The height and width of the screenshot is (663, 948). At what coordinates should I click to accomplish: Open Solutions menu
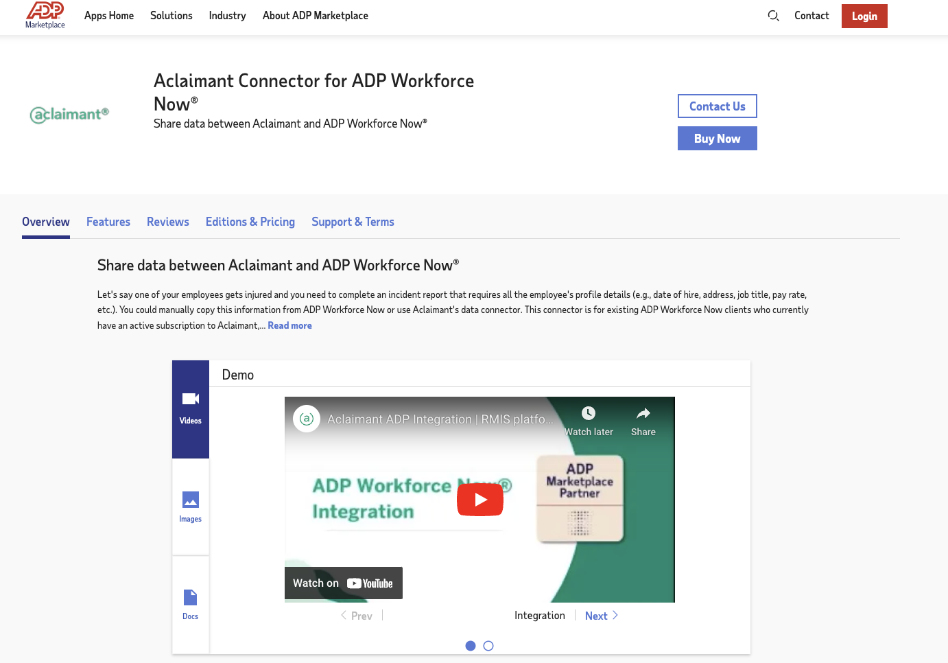tap(171, 16)
